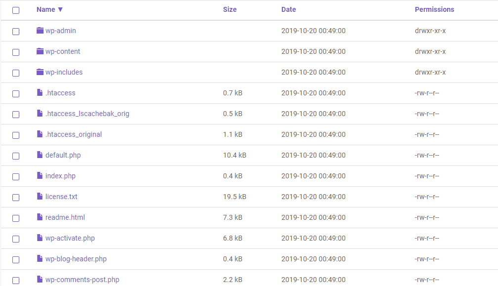This screenshot has height=286, width=498.
Task: Open .htaccess_lscachebak_orig file link
Action: pyautogui.click(x=88, y=114)
